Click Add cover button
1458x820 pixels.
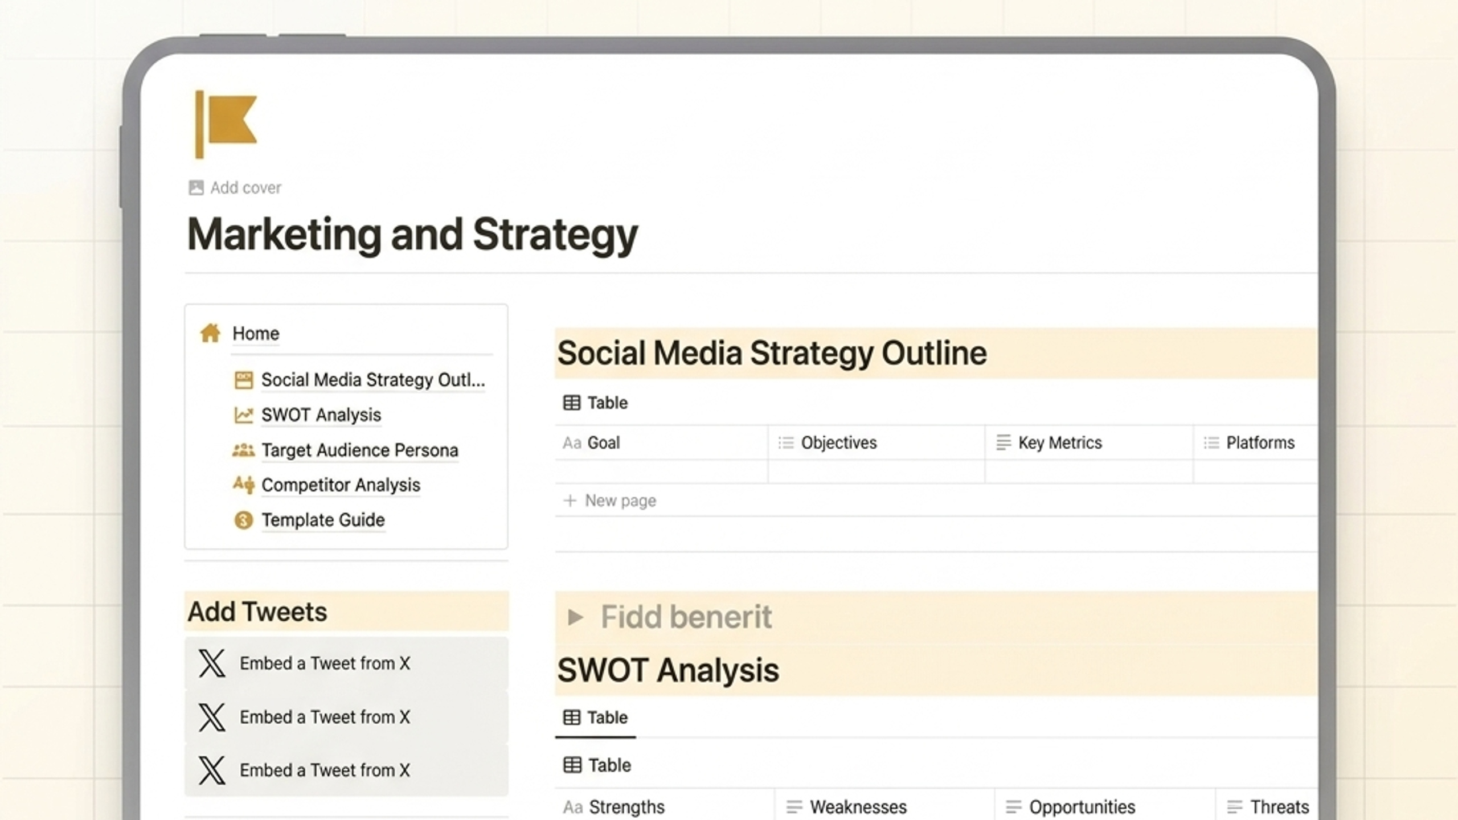click(235, 187)
